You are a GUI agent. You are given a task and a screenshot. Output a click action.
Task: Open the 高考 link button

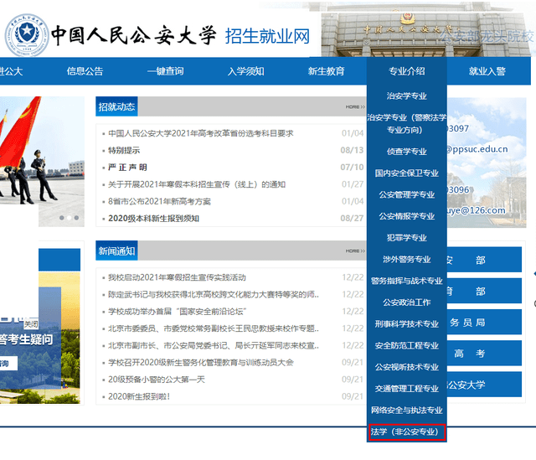(x=484, y=354)
